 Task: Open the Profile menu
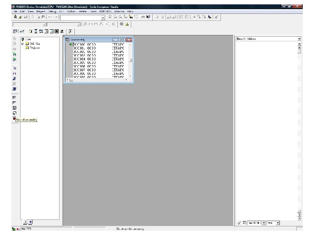pos(83,11)
